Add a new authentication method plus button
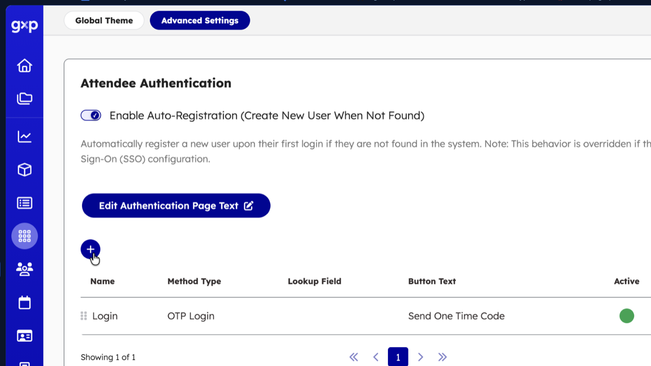This screenshot has height=366, width=651. click(91, 249)
